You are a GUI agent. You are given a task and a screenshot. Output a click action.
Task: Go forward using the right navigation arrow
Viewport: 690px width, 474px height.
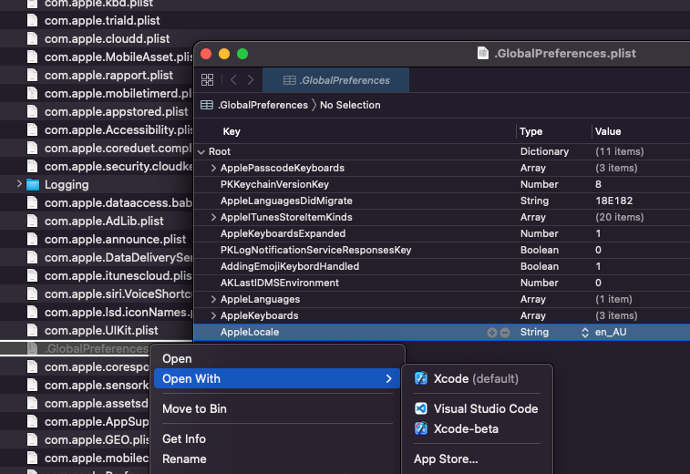pyautogui.click(x=251, y=79)
